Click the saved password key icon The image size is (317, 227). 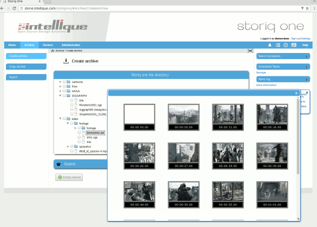coord(302,8)
